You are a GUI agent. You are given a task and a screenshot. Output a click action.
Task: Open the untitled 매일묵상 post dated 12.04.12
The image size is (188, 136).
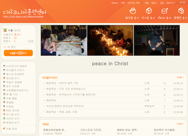click(51, 100)
